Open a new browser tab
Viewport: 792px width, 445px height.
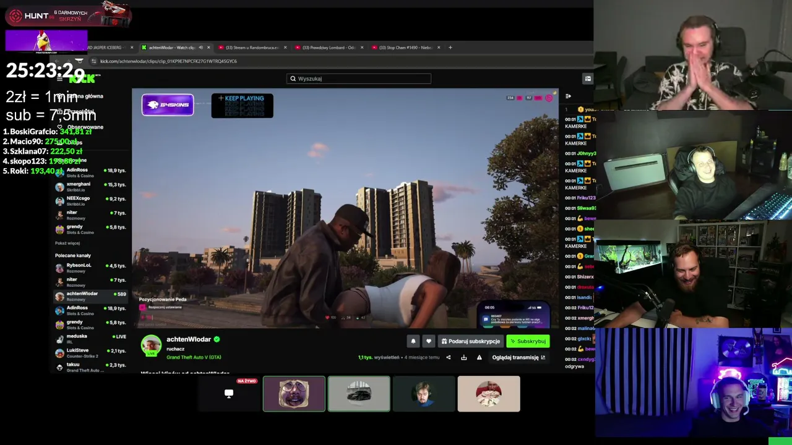pyautogui.click(x=450, y=48)
